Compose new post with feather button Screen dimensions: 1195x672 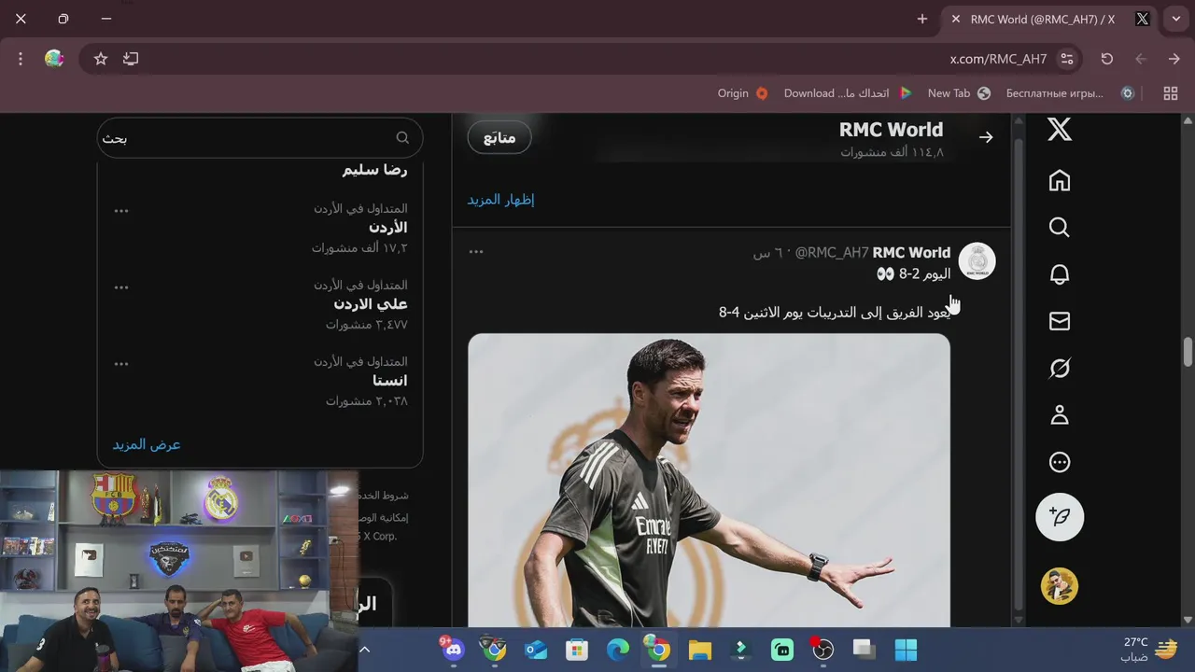(1060, 516)
